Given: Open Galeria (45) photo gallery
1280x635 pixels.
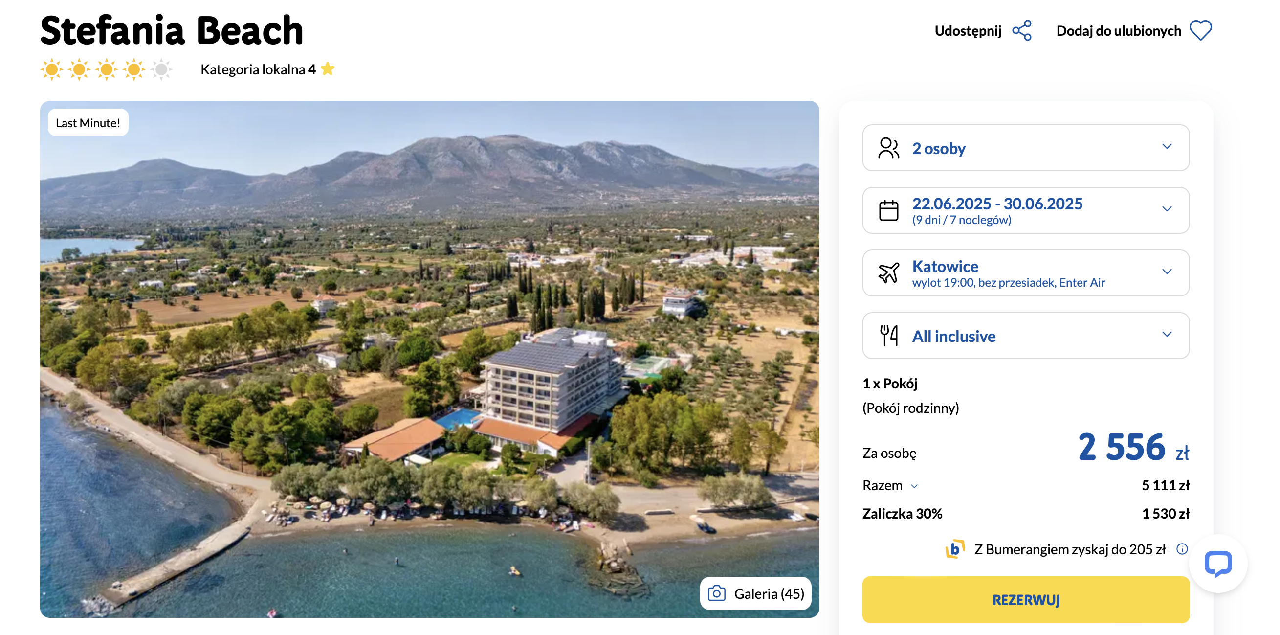Looking at the screenshot, I should (x=756, y=593).
